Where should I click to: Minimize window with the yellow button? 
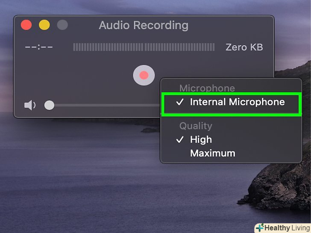(x=44, y=25)
